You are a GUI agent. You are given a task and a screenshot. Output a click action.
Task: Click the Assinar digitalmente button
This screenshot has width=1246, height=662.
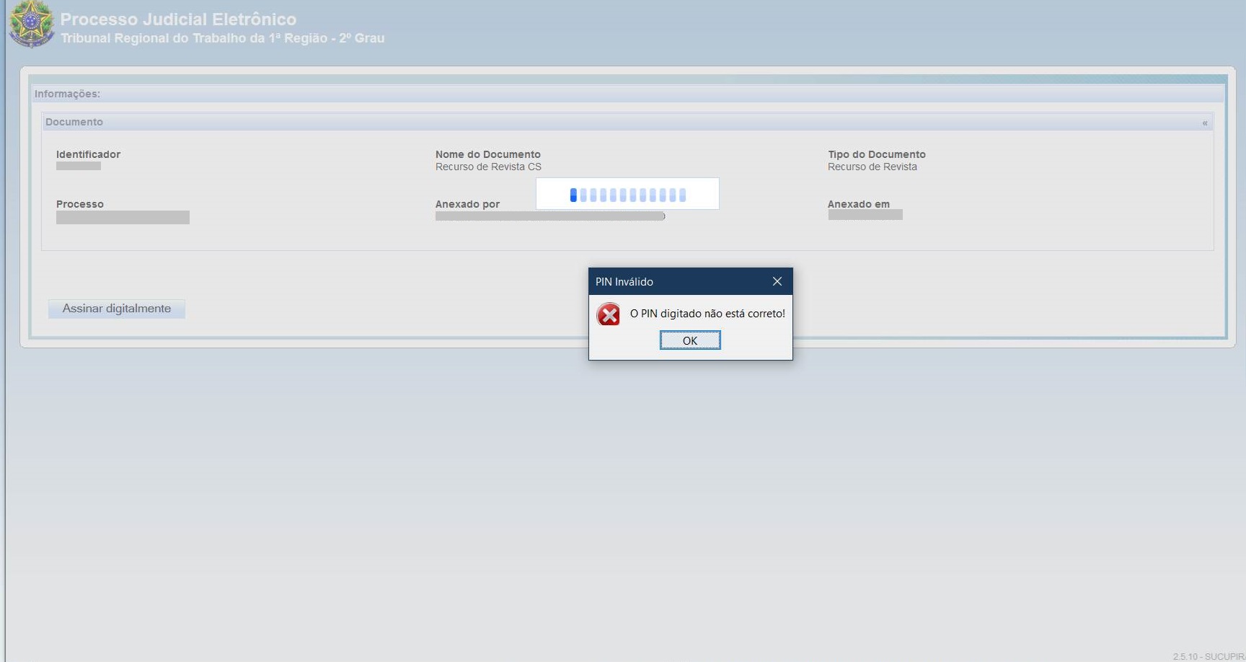(117, 309)
